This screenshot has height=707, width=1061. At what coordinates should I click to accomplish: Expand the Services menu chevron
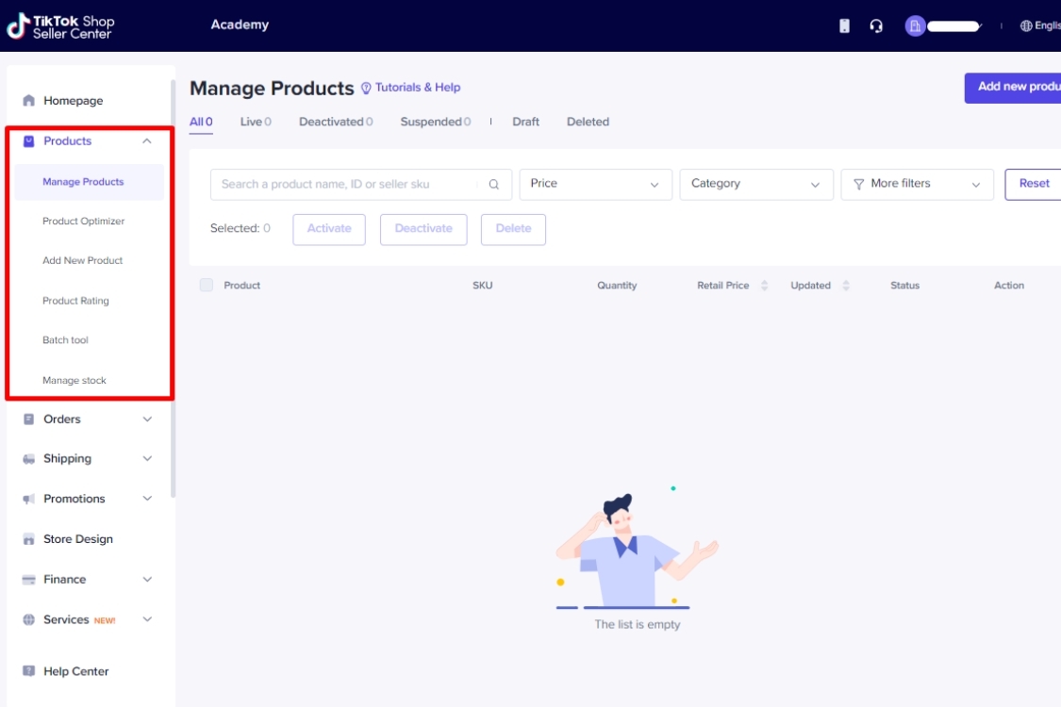click(147, 619)
